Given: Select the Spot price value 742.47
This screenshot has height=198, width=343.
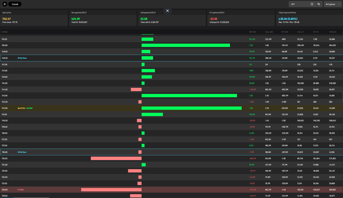Looking at the screenshot, I should click(7, 19).
